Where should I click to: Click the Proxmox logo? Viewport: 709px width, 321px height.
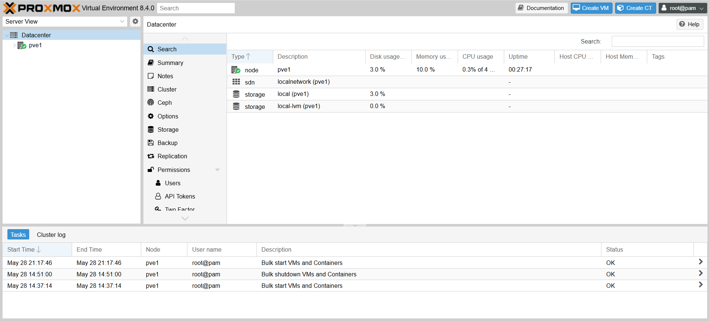coord(42,8)
